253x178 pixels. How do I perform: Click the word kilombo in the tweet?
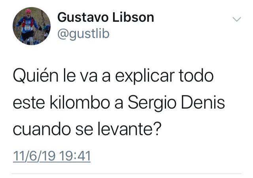tap(80, 102)
